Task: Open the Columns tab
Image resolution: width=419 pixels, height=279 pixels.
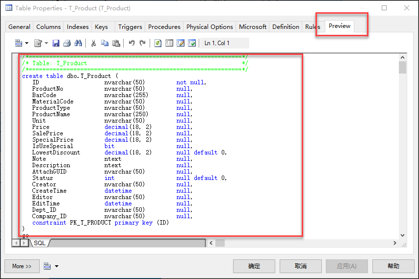Action: 49,27
